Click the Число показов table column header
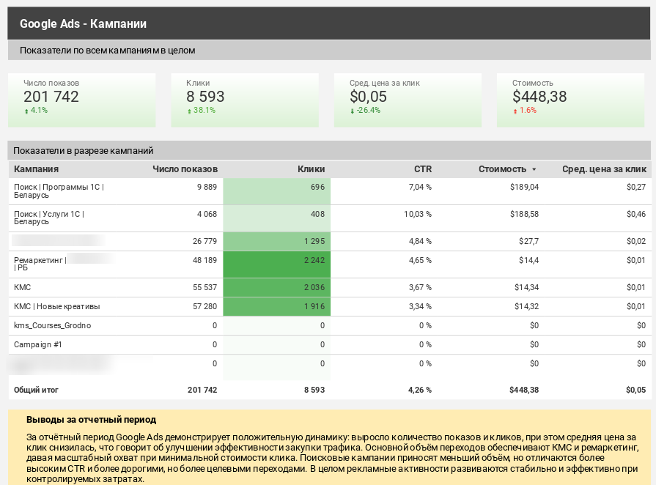Viewport: 656px width, 485px height. 185,169
